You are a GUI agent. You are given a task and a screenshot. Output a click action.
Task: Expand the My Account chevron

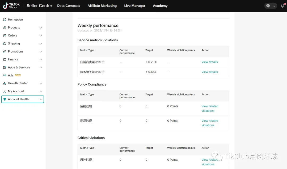coord(41,91)
